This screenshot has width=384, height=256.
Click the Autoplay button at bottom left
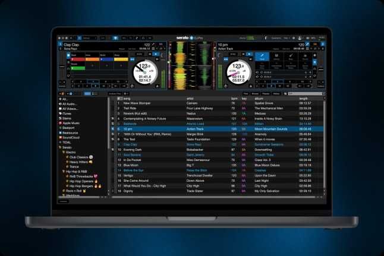63,201
